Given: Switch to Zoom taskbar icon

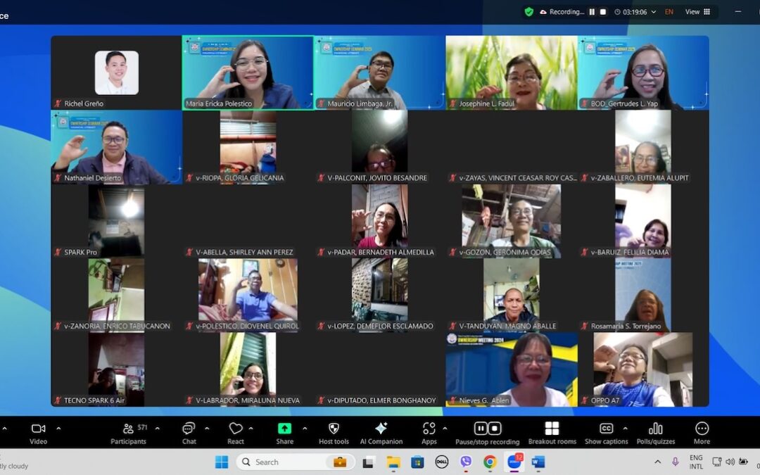Looking at the screenshot, I should (514, 462).
